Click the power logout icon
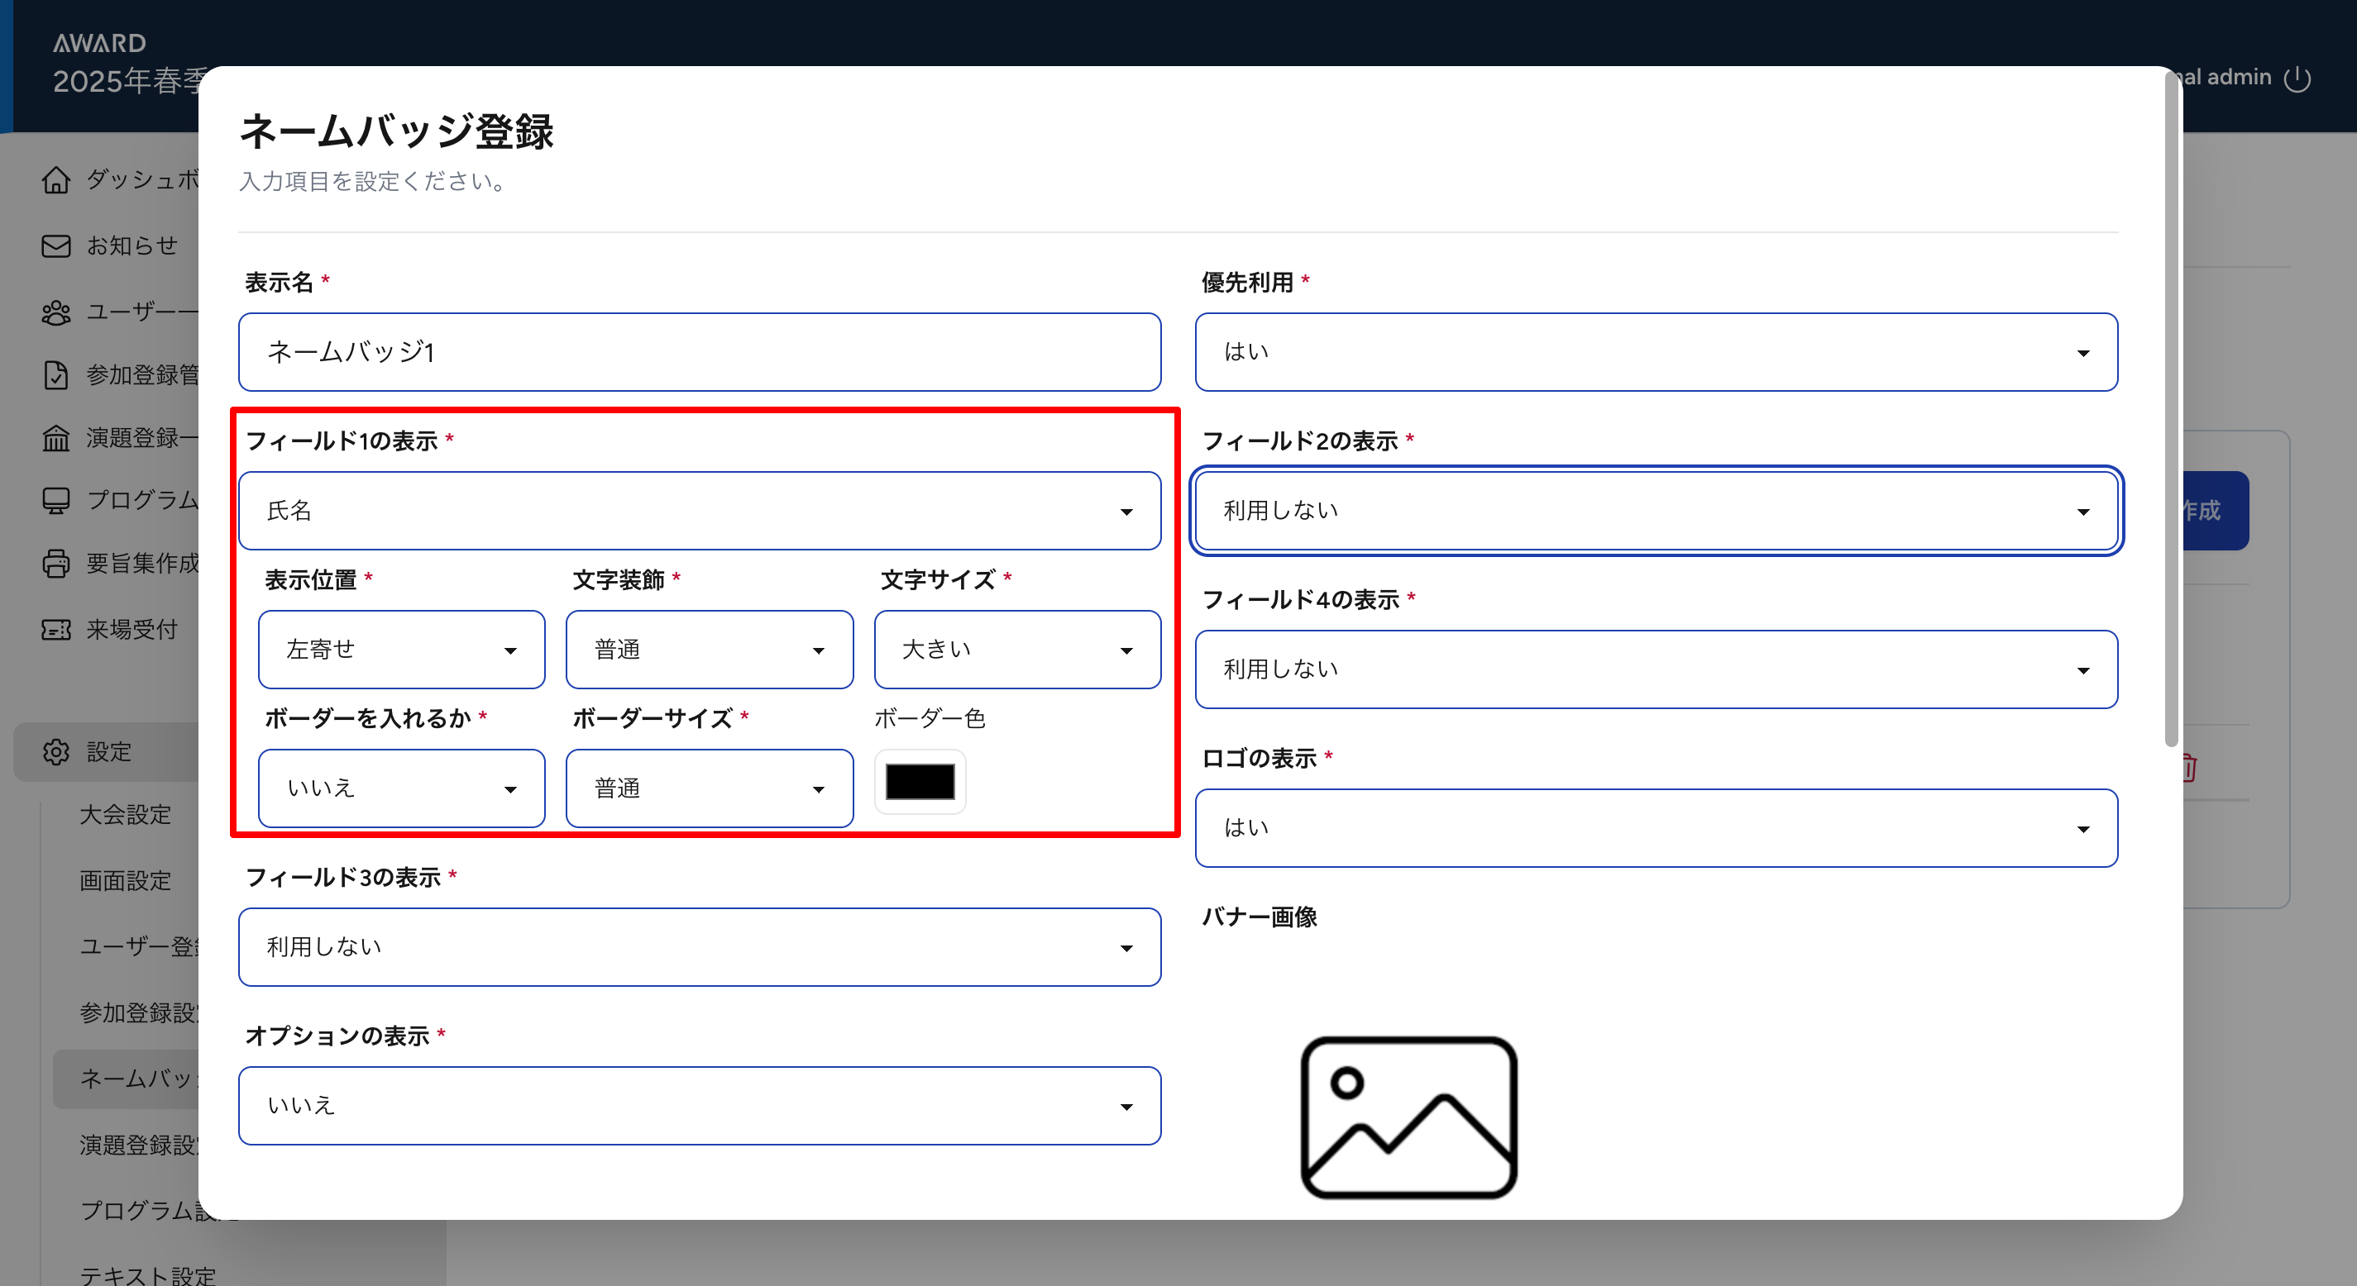This screenshot has height=1286, width=2357. [x=2297, y=79]
